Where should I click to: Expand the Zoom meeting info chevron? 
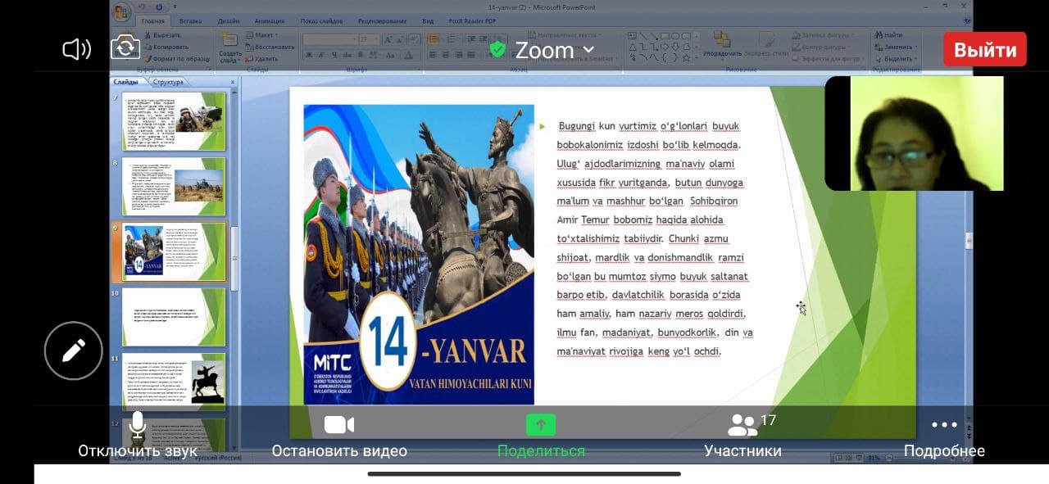tap(588, 50)
